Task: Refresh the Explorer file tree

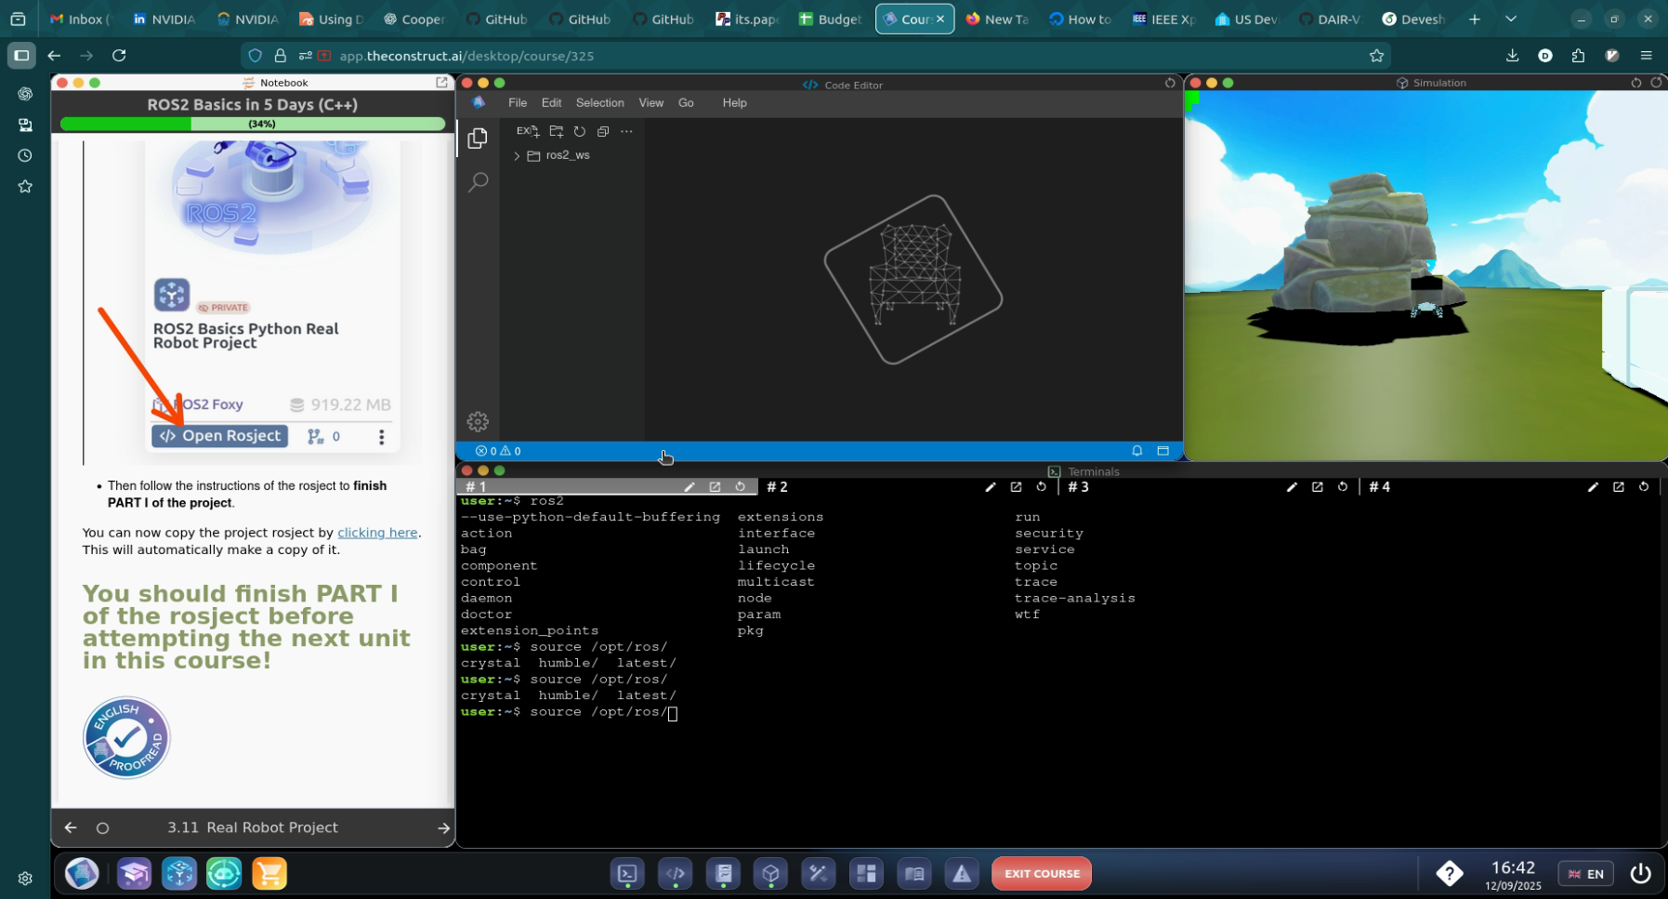Action: pyautogui.click(x=580, y=131)
